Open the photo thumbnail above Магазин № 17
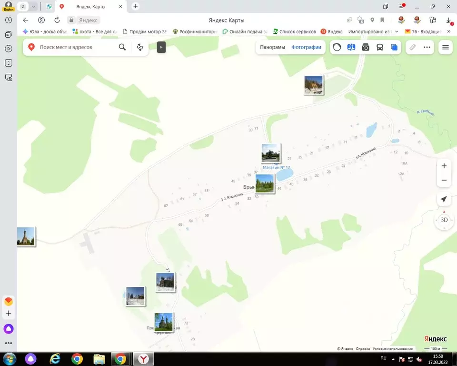The image size is (457, 366). point(271,153)
